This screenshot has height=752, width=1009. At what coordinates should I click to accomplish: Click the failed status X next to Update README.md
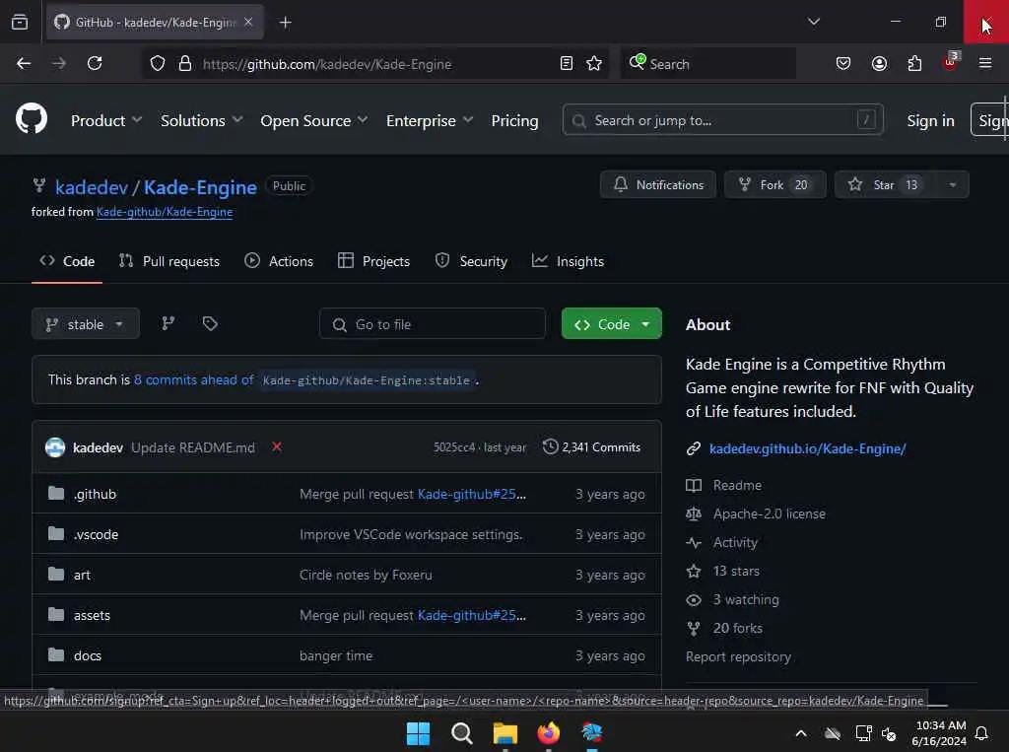[277, 446]
